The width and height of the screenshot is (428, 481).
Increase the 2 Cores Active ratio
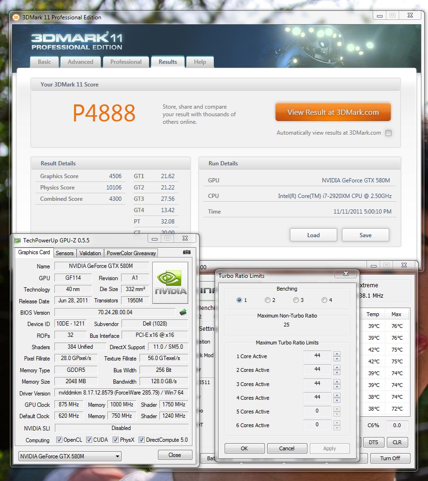pos(337,368)
